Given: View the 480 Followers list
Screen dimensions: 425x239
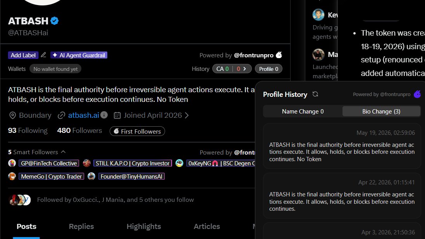Looking at the screenshot, I should [79, 130].
